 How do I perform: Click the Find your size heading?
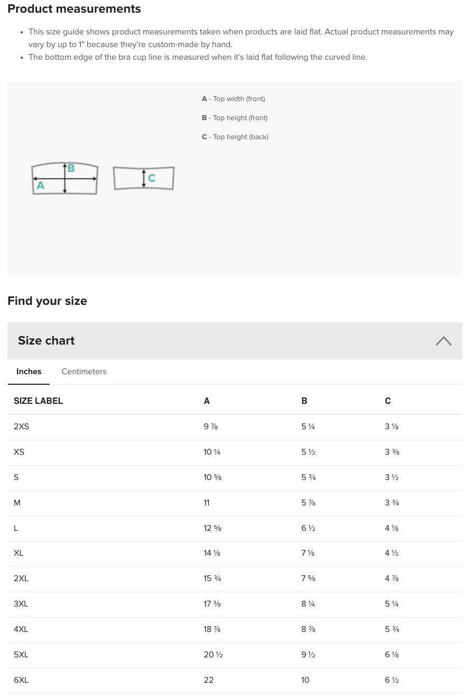point(47,301)
